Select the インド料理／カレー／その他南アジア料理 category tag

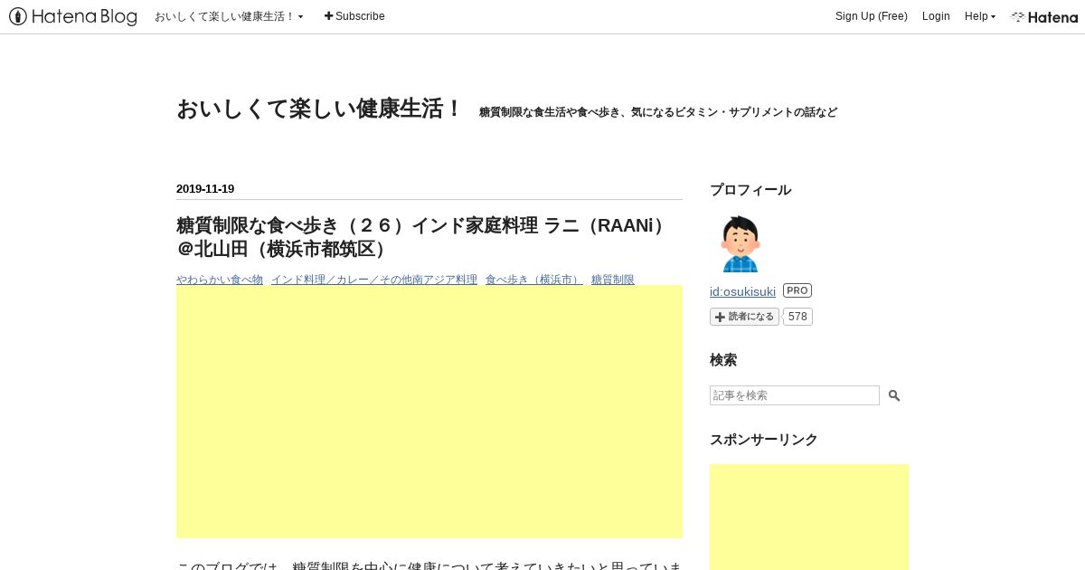click(x=374, y=280)
